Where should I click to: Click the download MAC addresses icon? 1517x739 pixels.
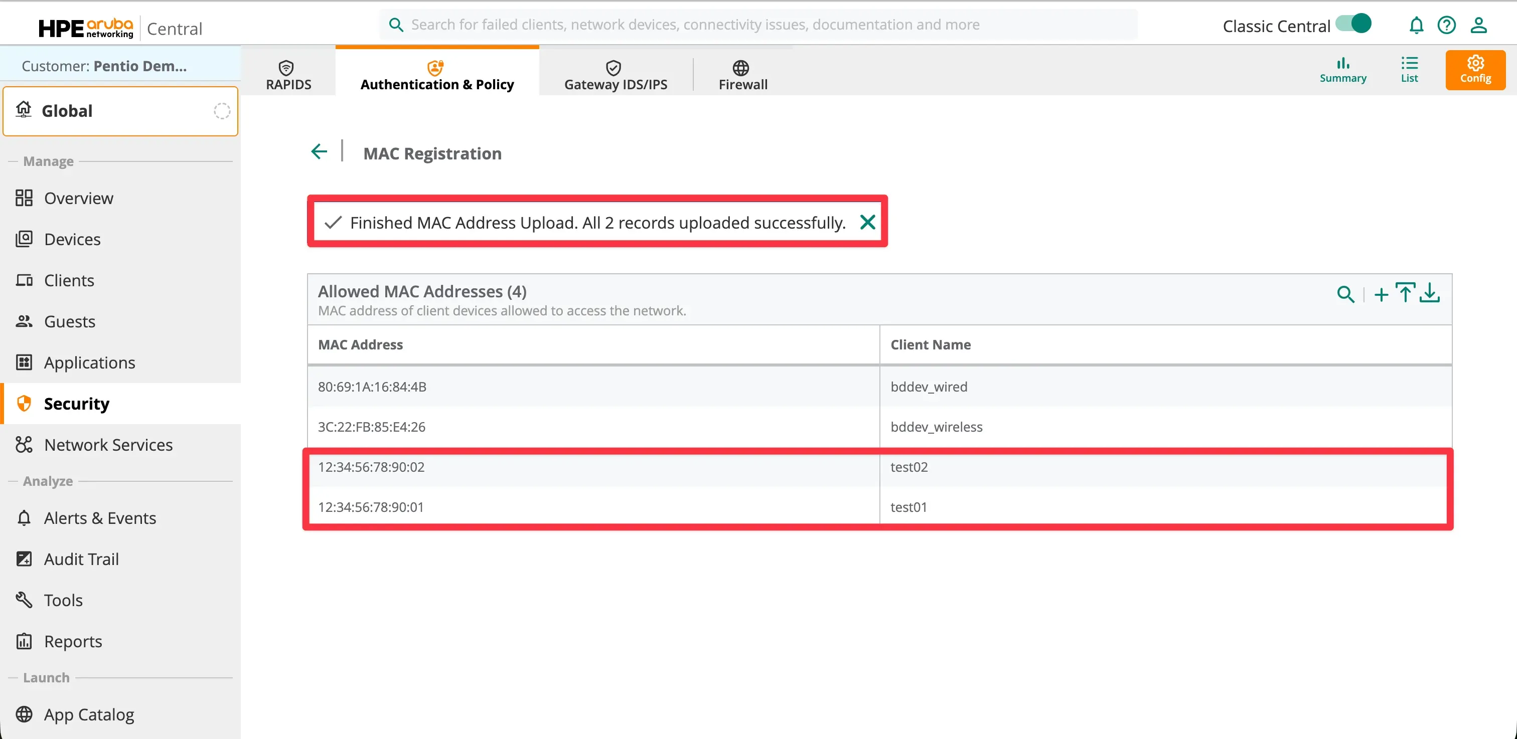click(1429, 292)
